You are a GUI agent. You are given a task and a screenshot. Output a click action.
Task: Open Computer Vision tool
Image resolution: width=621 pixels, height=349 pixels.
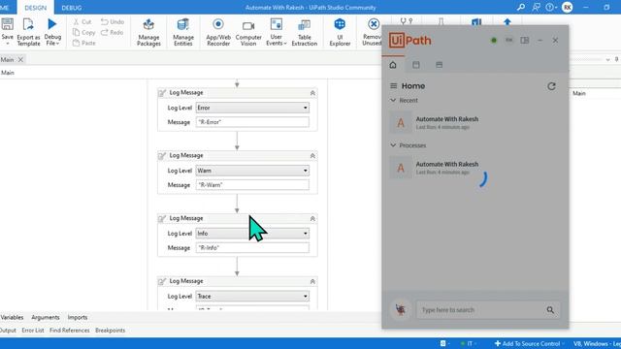click(248, 32)
